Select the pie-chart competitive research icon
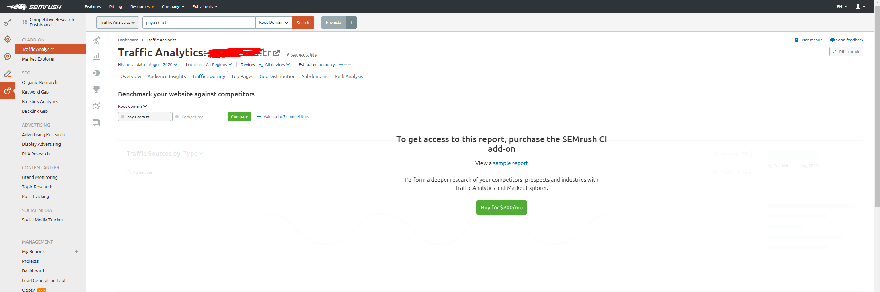 tap(7, 91)
